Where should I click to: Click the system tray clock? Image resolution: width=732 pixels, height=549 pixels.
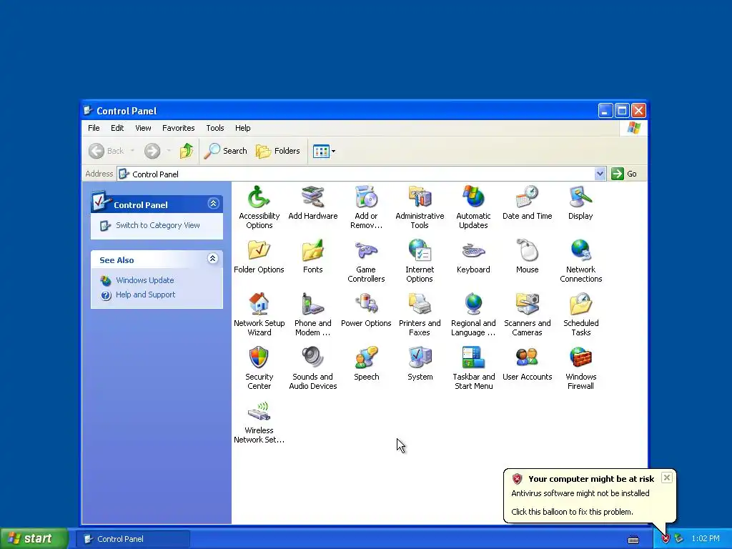(706, 539)
